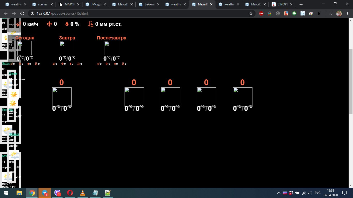Switch to the scenes tab
The width and height of the screenshot is (353, 198).
click(x=42, y=4)
